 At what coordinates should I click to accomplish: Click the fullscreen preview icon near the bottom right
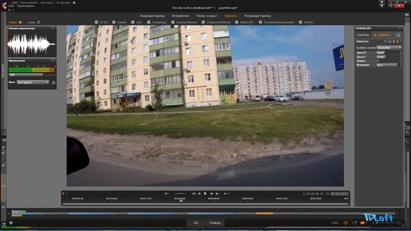pos(354,223)
